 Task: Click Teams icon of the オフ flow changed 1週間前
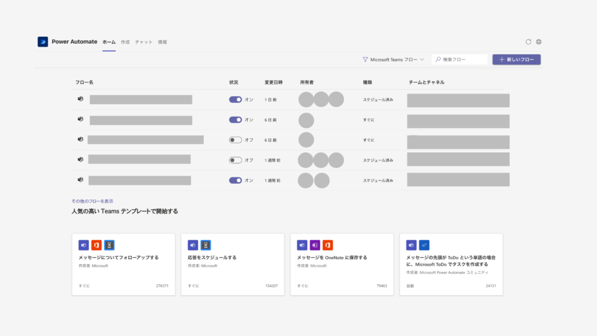point(80,160)
